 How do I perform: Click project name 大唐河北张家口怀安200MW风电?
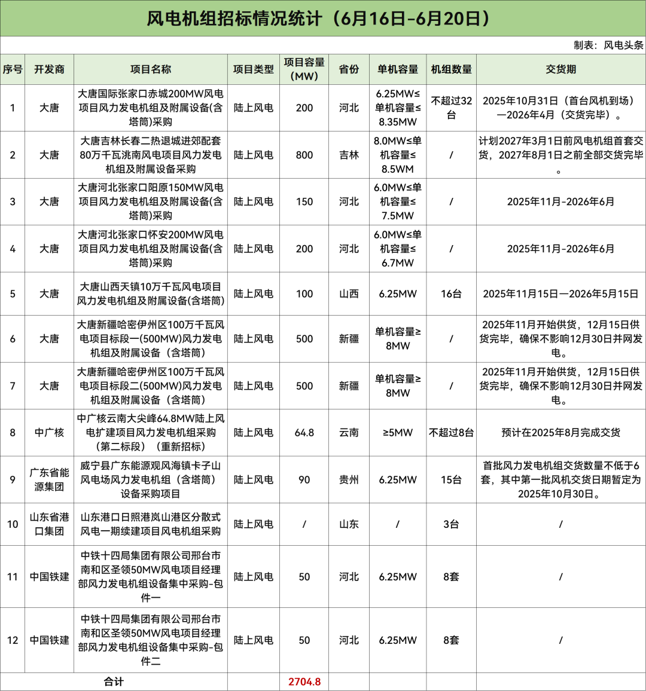point(150,249)
